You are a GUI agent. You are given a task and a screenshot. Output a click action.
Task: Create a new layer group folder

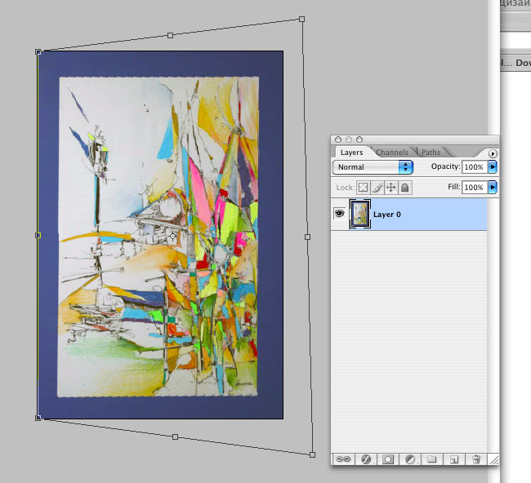(x=431, y=459)
